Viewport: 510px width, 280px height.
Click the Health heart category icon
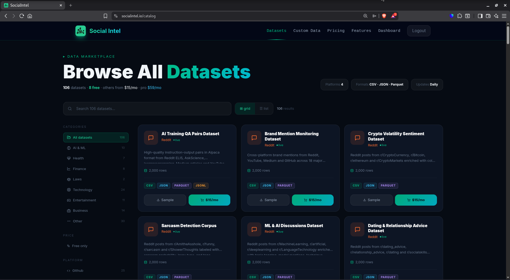(x=69, y=158)
